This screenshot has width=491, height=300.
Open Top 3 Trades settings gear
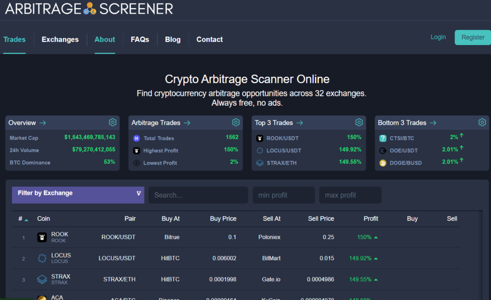point(359,122)
